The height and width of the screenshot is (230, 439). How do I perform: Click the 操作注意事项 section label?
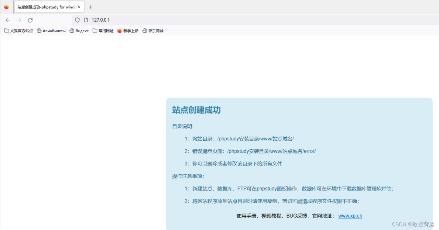click(188, 176)
